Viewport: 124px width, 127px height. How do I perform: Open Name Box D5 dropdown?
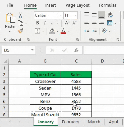coord(32,50)
